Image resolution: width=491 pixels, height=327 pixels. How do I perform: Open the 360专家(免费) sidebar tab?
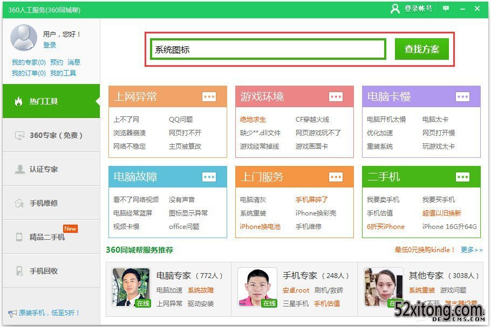[x=51, y=135]
